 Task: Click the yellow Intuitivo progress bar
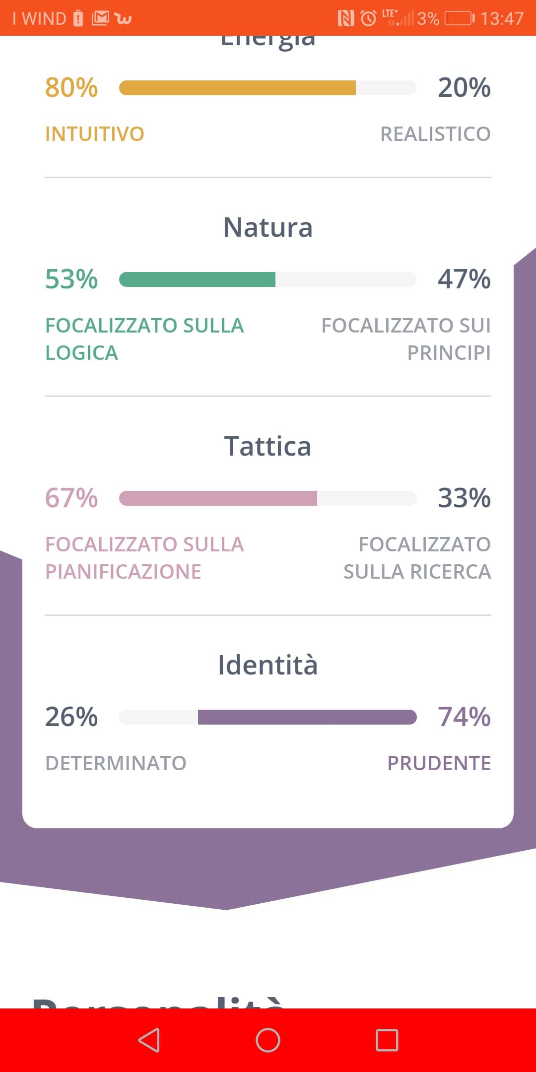pyautogui.click(x=268, y=88)
